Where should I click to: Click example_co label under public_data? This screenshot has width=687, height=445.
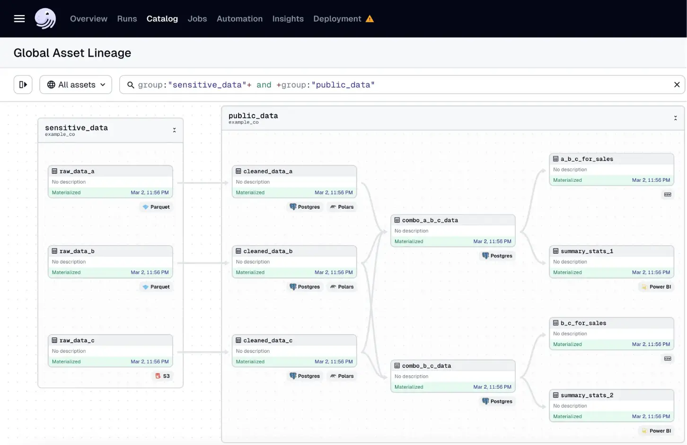coord(243,122)
